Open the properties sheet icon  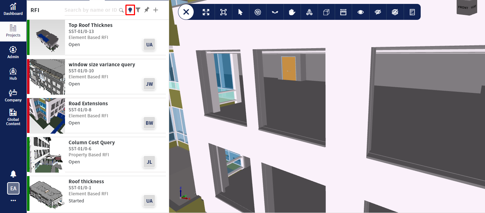(412, 12)
